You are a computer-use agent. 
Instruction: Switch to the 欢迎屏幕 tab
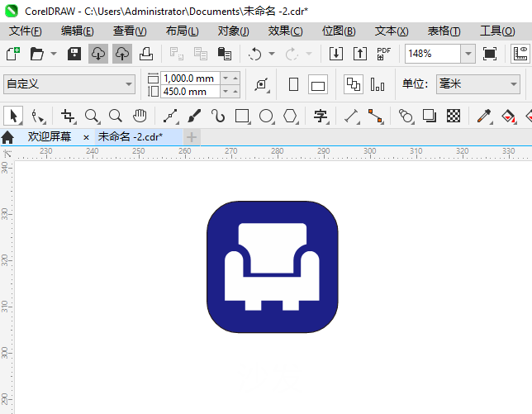click(50, 136)
